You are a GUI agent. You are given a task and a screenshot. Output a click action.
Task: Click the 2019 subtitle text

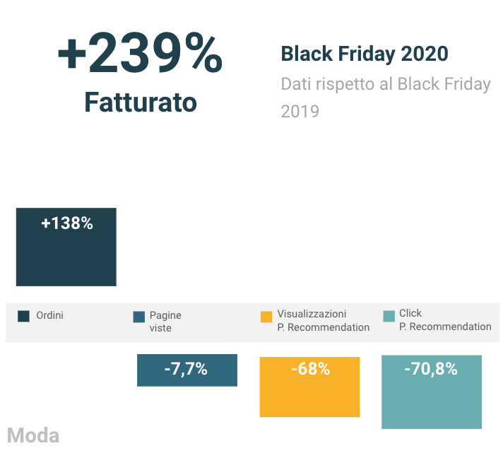[300, 112]
